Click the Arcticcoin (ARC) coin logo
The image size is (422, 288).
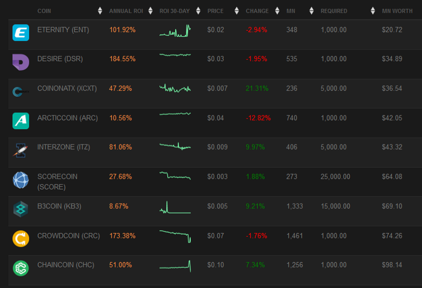point(21,121)
